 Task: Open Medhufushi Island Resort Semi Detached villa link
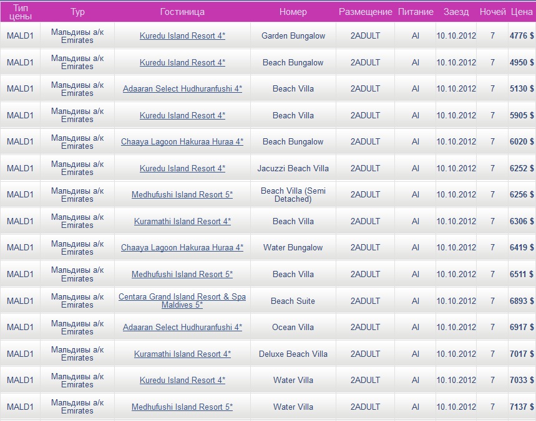pos(182,195)
